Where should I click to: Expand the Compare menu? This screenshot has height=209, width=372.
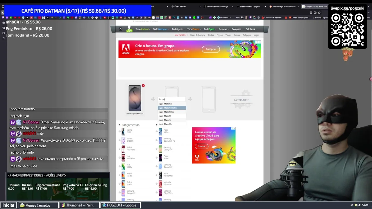tap(237, 29)
